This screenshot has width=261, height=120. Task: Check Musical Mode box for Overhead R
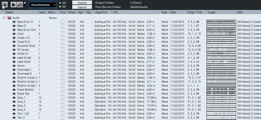pyautogui.click(x=63, y=74)
